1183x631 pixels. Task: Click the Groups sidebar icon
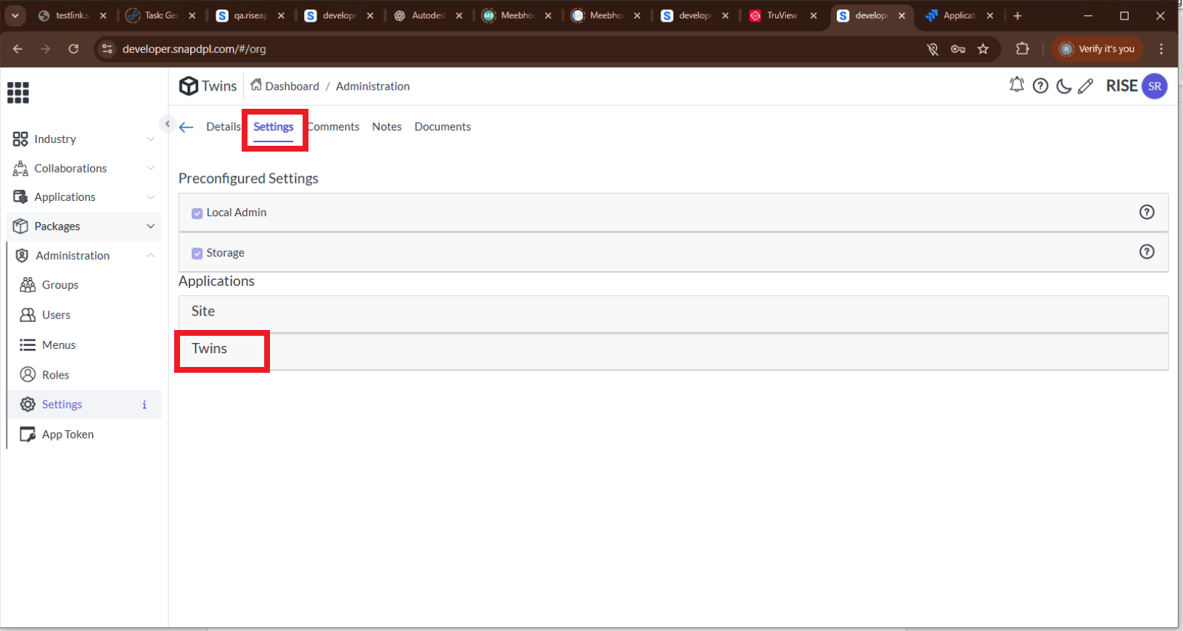tap(28, 285)
